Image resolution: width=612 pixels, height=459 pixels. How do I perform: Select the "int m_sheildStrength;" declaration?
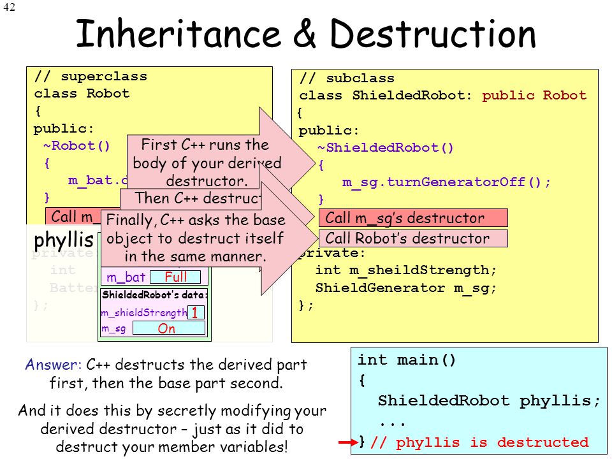pos(406,270)
